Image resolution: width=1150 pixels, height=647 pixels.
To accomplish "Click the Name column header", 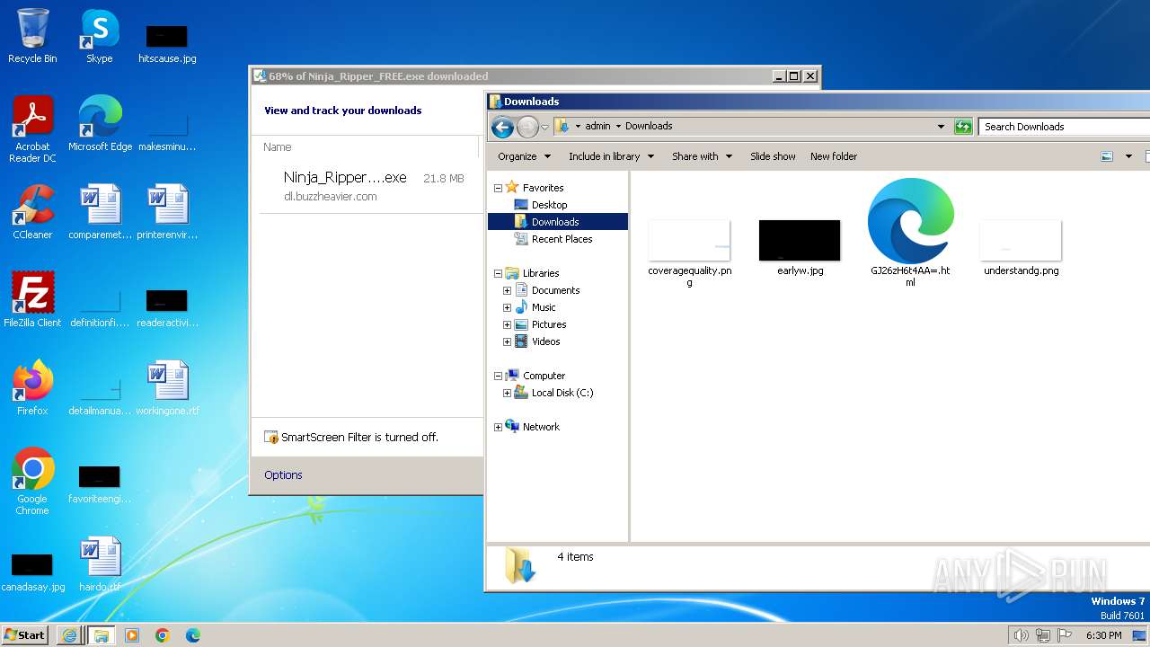I will (x=278, y=147).
